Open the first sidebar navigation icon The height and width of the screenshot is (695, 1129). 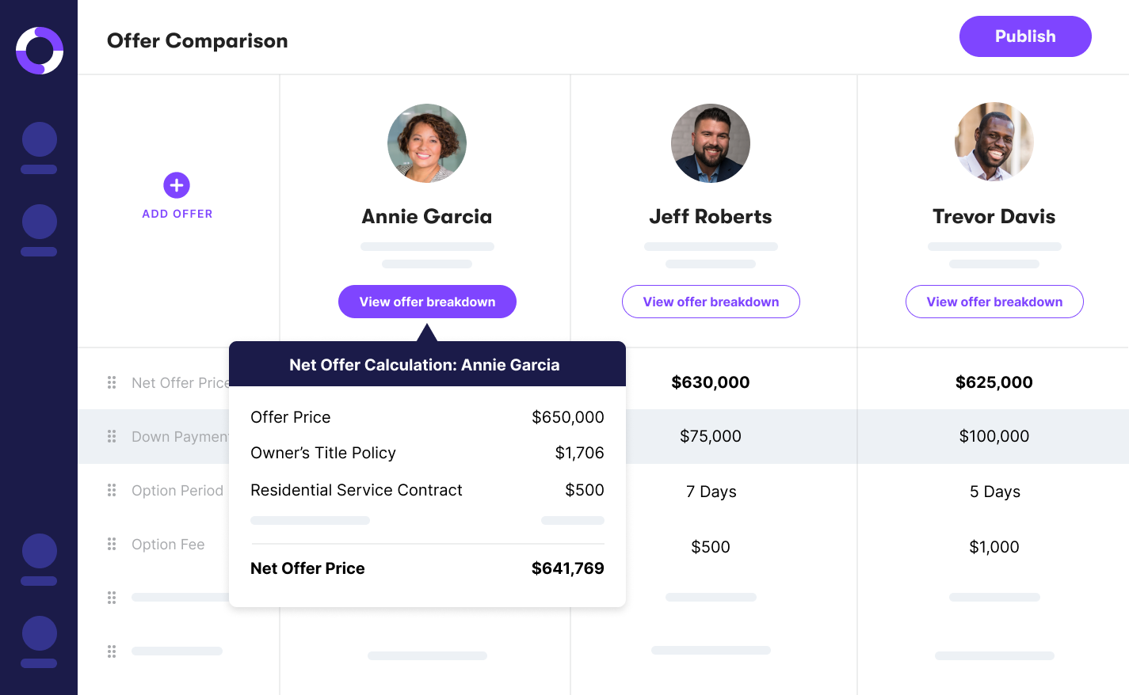pos(40,141)
